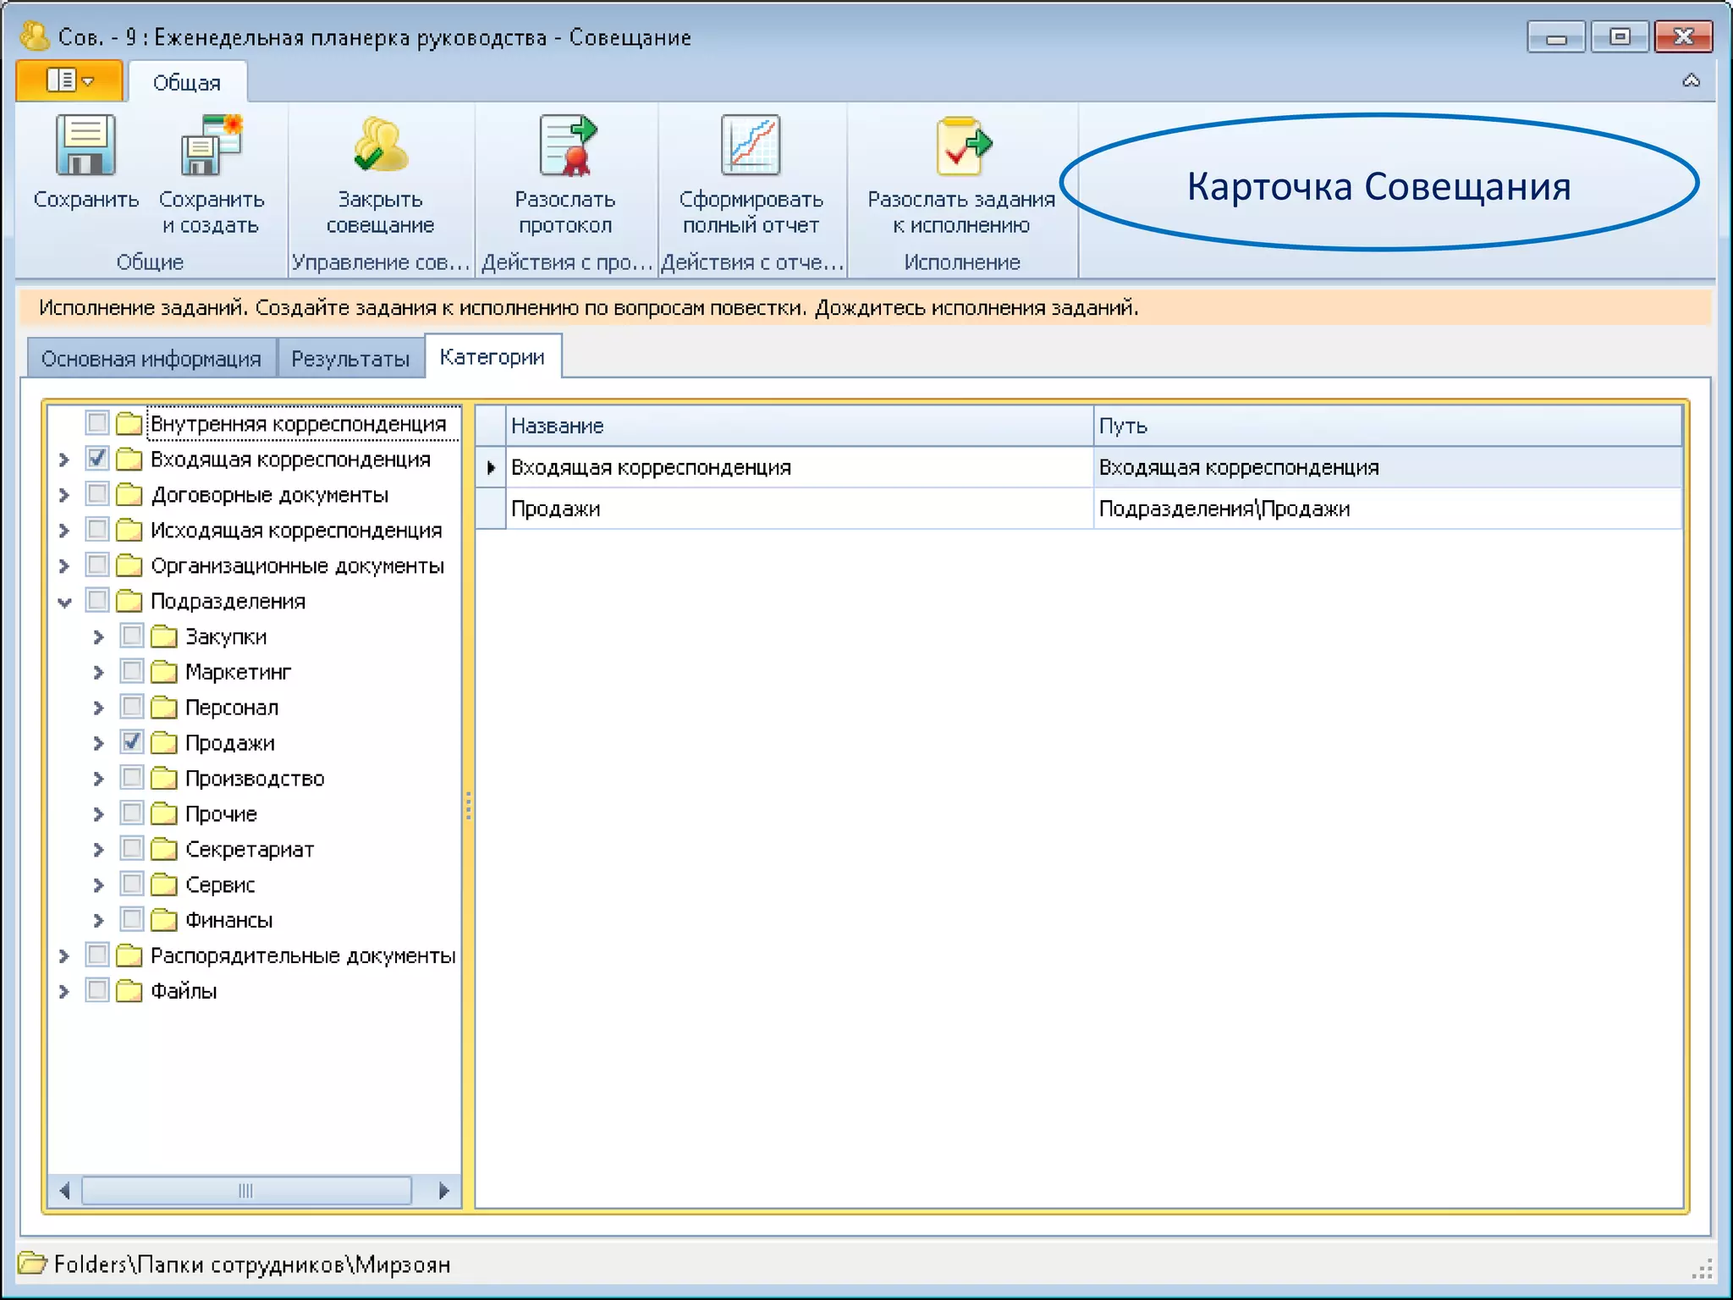Send the protocol using ribbon icon

[565, 146]
